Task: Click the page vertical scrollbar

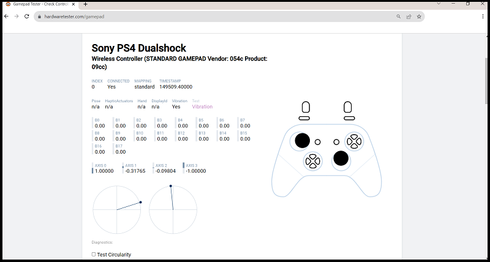Action: click(487, 81)
